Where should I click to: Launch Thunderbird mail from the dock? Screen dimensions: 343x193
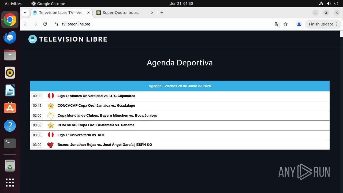[10, 38]
